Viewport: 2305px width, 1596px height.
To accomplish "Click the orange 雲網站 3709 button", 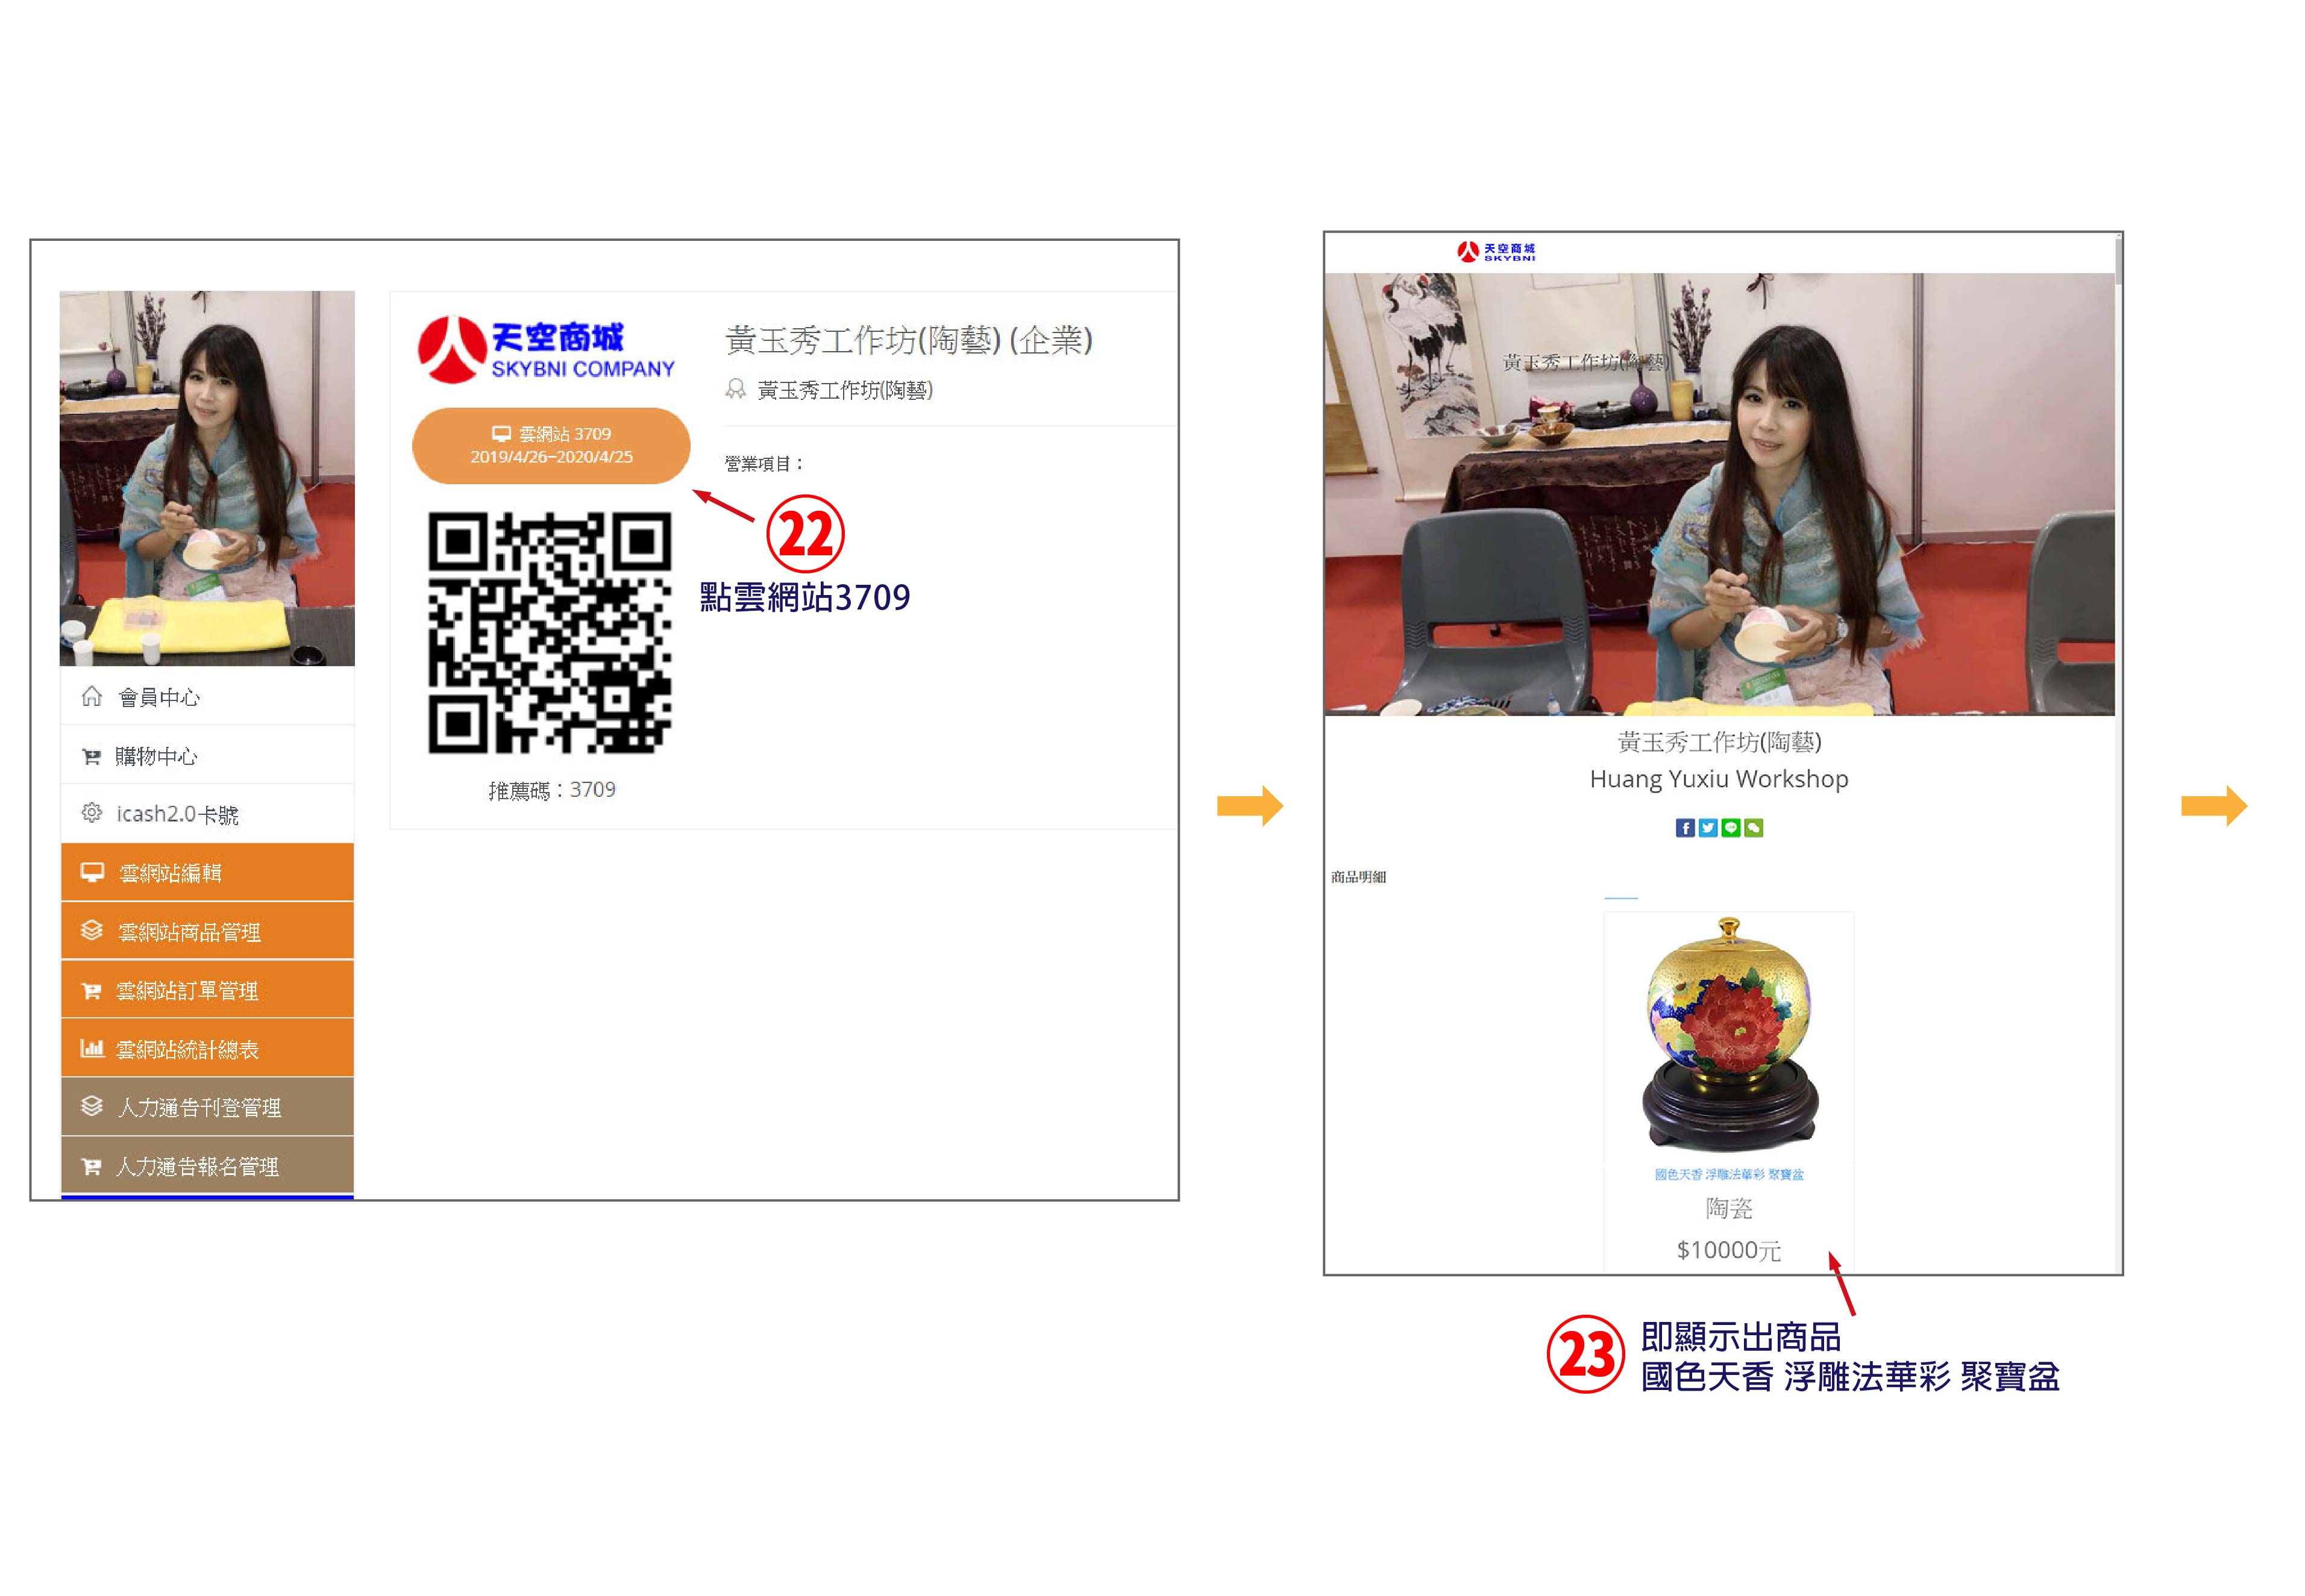I will (x=551, y=446).
